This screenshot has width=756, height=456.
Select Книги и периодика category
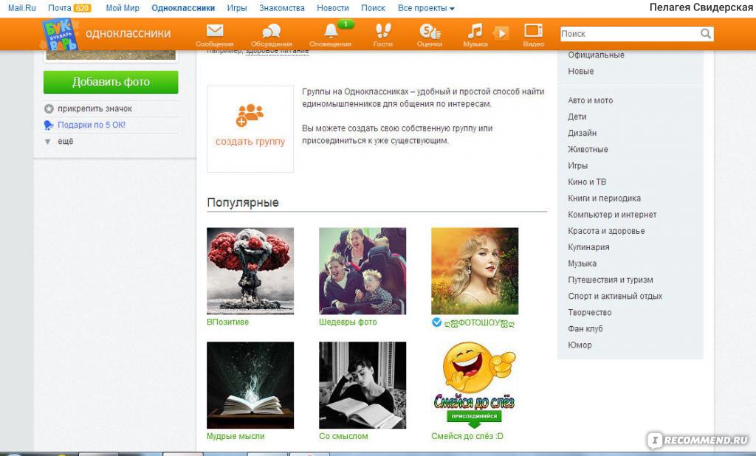604,198
